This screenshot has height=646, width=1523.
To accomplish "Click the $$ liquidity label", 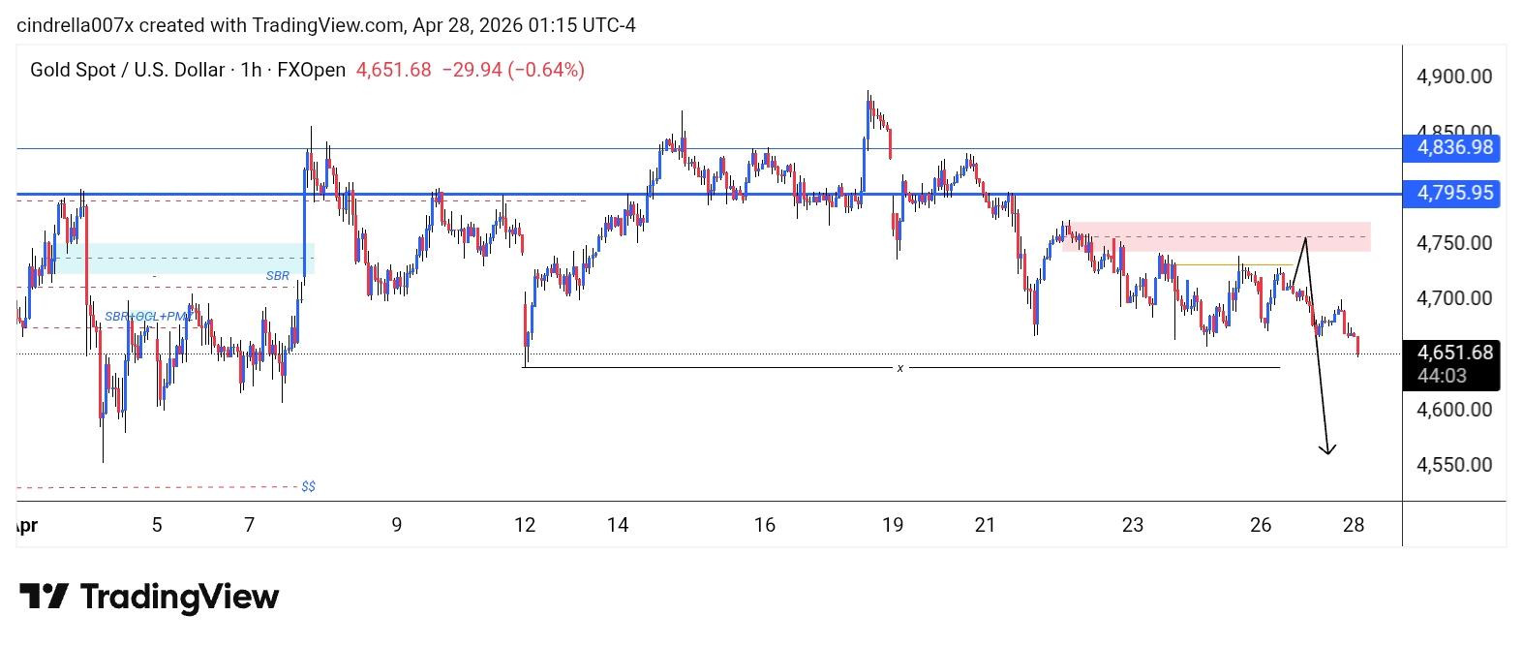I will click(x=308, y=486).
